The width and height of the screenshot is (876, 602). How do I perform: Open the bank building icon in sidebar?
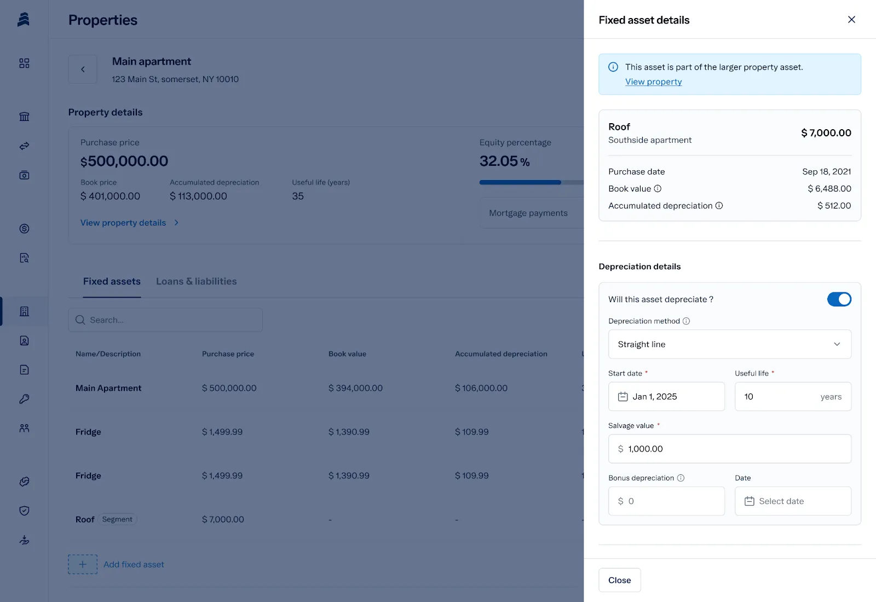pyautogui.click(x=24, y=117)
